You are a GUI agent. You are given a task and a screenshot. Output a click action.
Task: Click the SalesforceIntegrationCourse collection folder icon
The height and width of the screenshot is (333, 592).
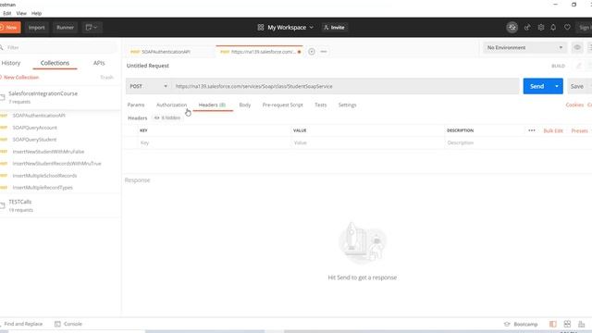tap(3, 97)
